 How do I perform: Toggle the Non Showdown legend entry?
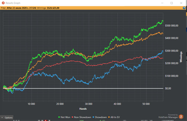point(81,117)
